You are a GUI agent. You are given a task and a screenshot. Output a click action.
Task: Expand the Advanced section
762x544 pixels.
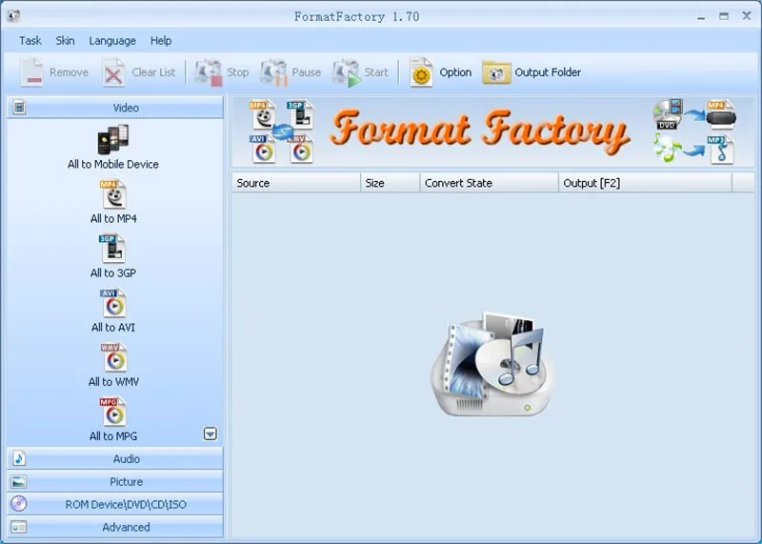click(x=115, y=527)
